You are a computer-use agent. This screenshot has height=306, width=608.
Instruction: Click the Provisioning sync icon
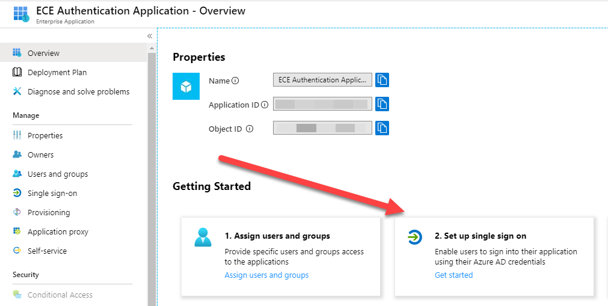(17, 212)
